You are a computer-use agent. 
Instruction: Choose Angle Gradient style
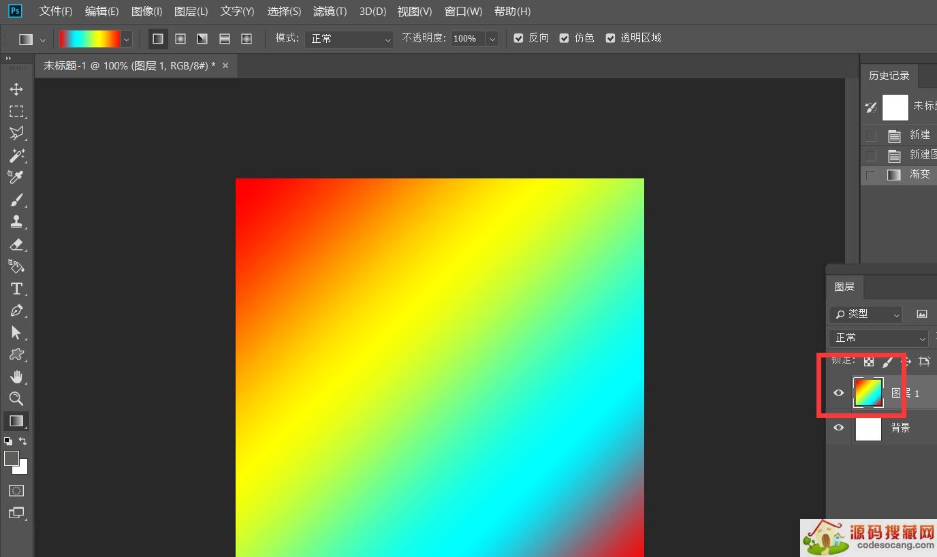click(202, 39)
